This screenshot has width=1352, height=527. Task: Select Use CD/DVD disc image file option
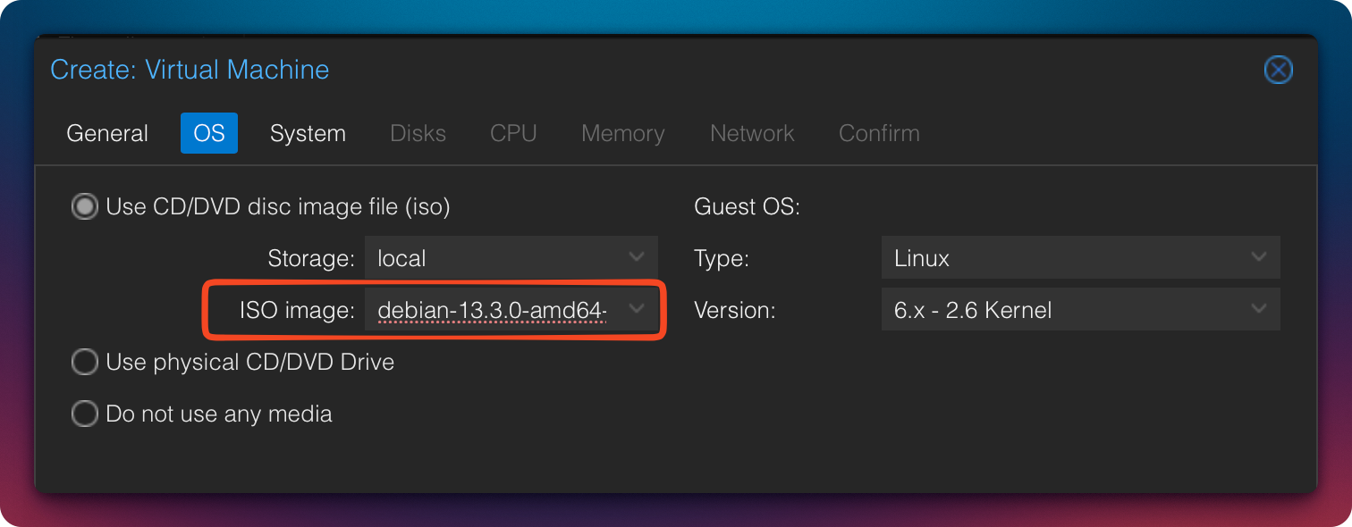coord(85,207)
